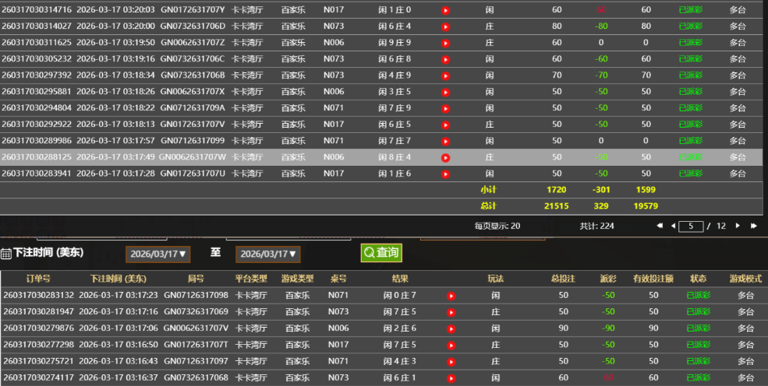The image size is (768, 386).
Task: Click the 结果 column header
Action: (x=400, y=279)
